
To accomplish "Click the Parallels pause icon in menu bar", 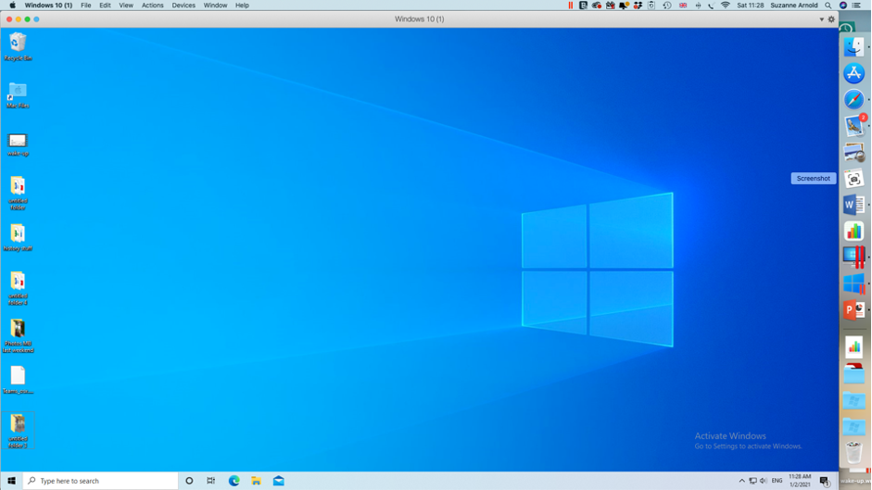I will tap(570, 5).
